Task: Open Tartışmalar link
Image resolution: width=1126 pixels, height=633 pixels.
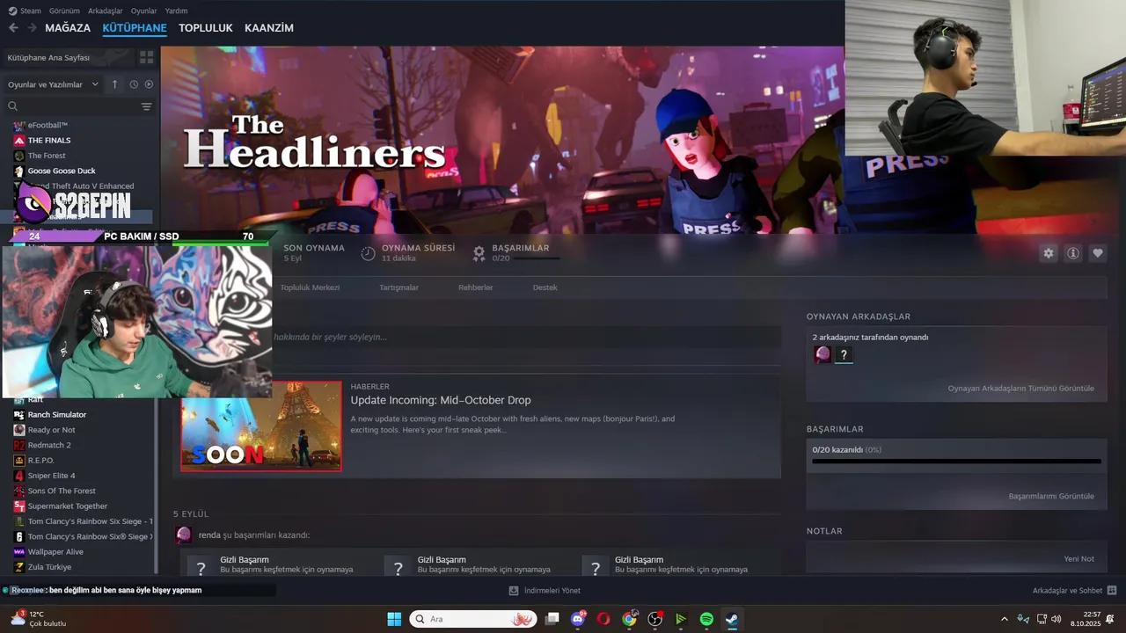Action: pyautogui.click(x=398, y=287)
